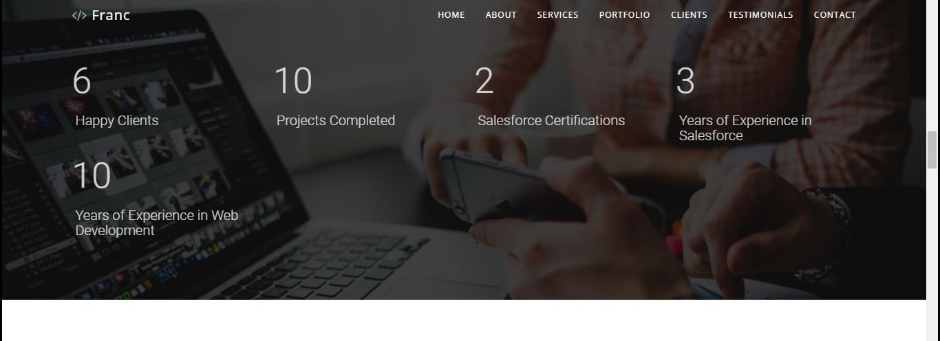940x341 pixels.
Task: Select the Salesforce Certifications text
Action: point(551,120)
